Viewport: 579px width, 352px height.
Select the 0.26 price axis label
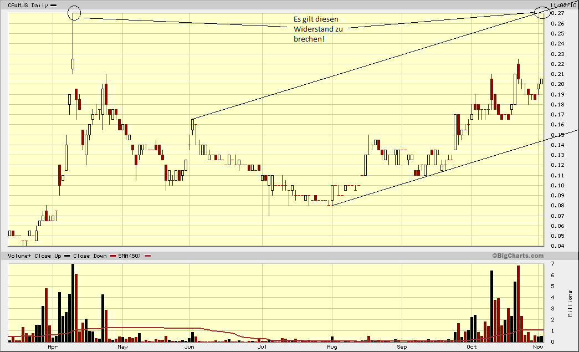click(x=557, y=24)
